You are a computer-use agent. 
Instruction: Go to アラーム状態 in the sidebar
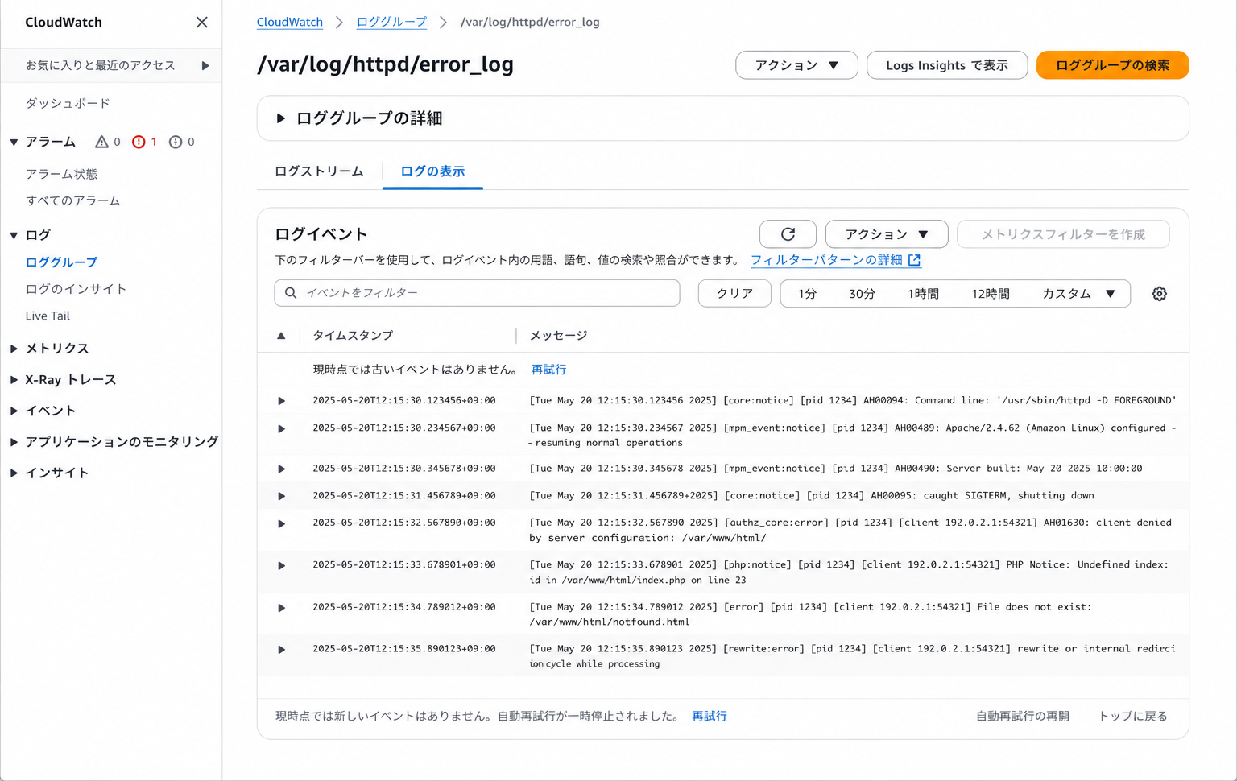pyautogui.click(x=61, y=174)
